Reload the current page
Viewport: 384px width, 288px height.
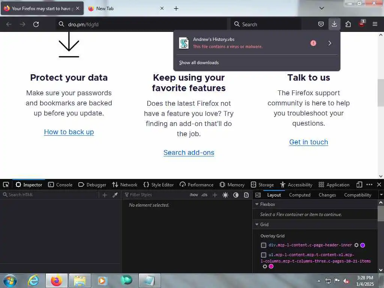tap(36, 24)
